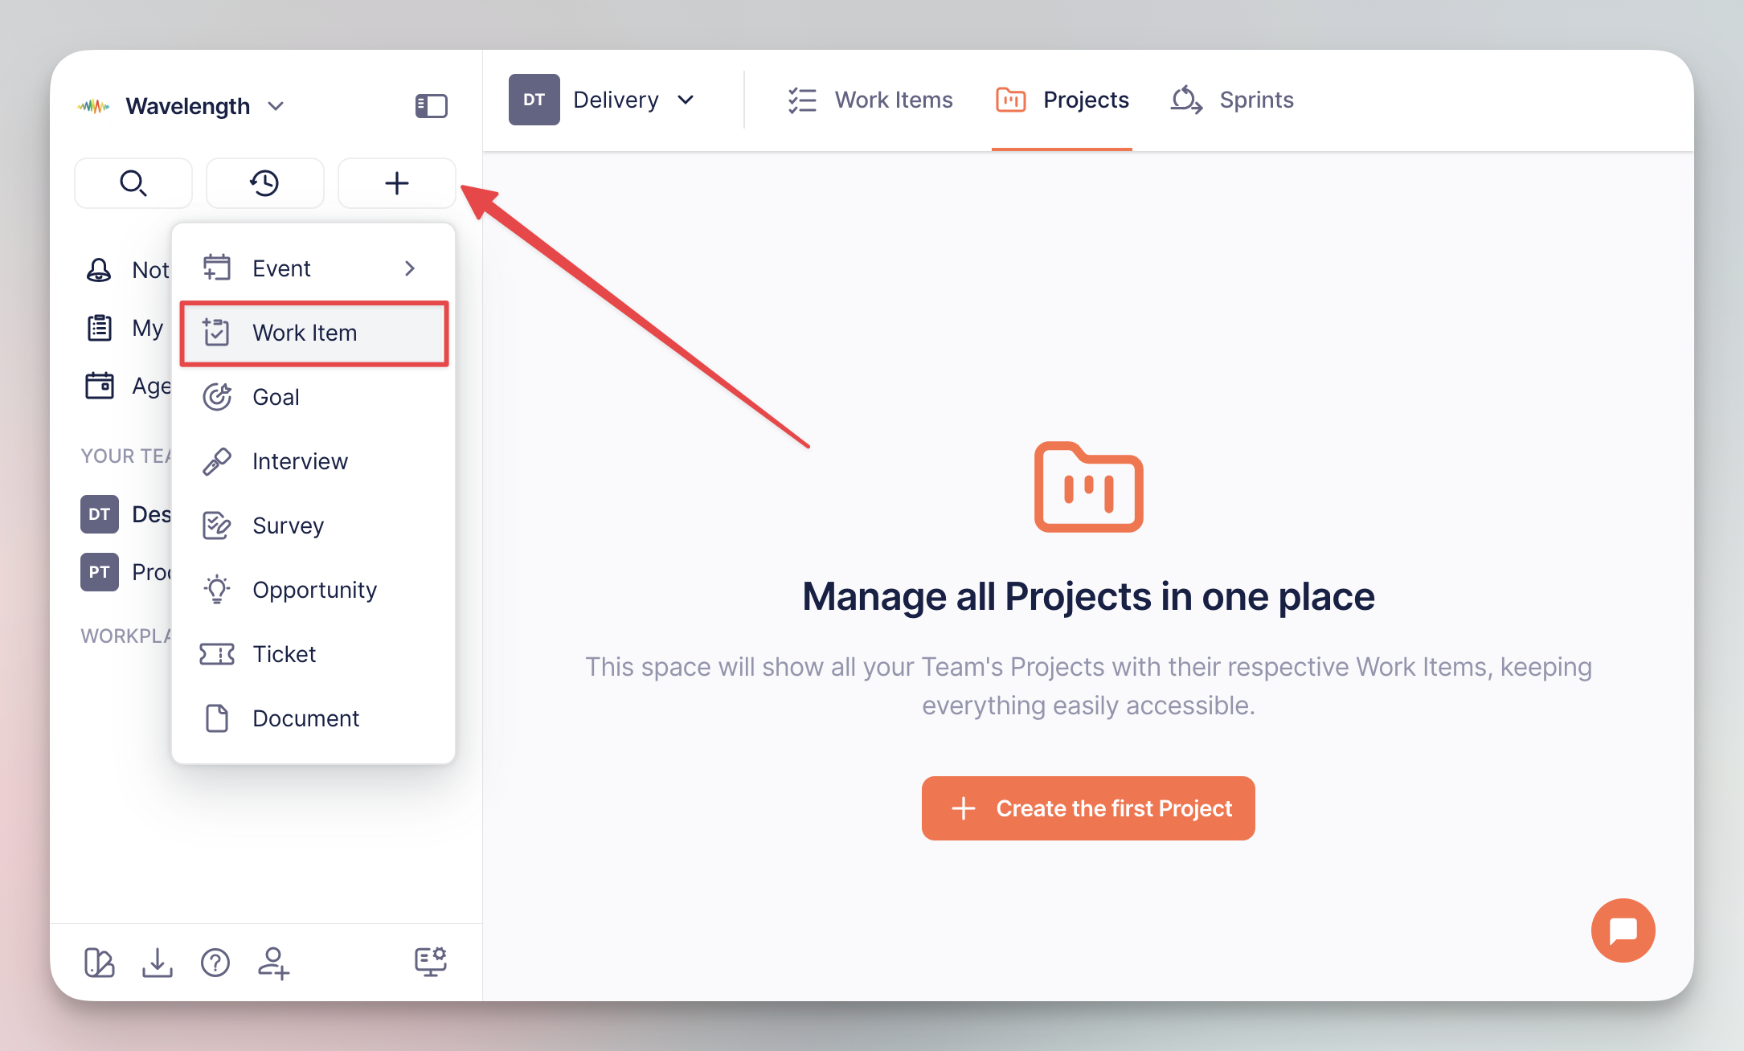Switch to the Work Items tab

tap(870, 100)
